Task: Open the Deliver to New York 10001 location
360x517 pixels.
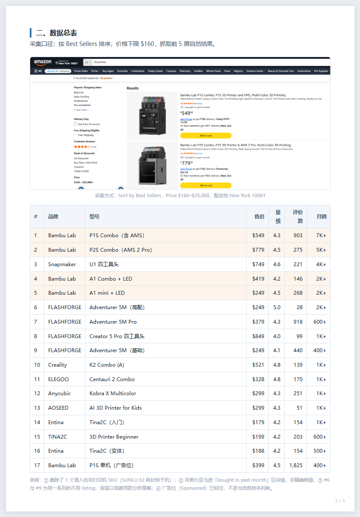Action: (x=68, y=62)
